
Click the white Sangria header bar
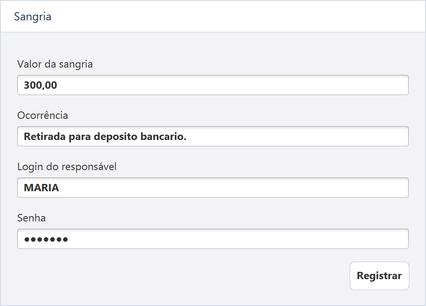213,17
